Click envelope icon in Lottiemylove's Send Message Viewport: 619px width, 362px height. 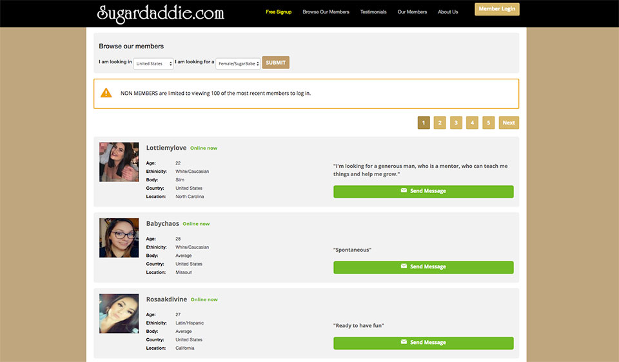pos(404,191)
